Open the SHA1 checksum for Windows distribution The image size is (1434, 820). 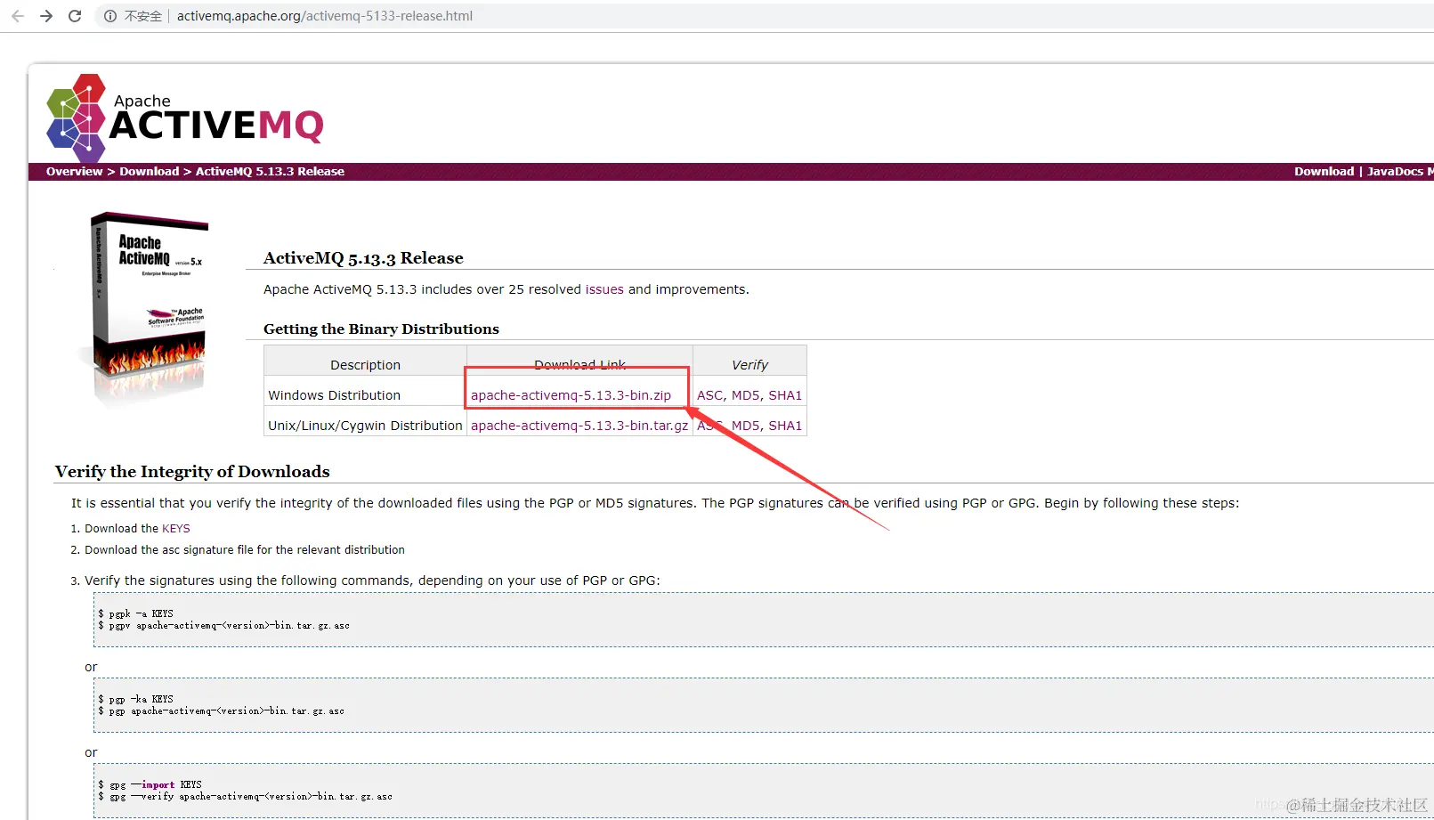coord(785,395)
